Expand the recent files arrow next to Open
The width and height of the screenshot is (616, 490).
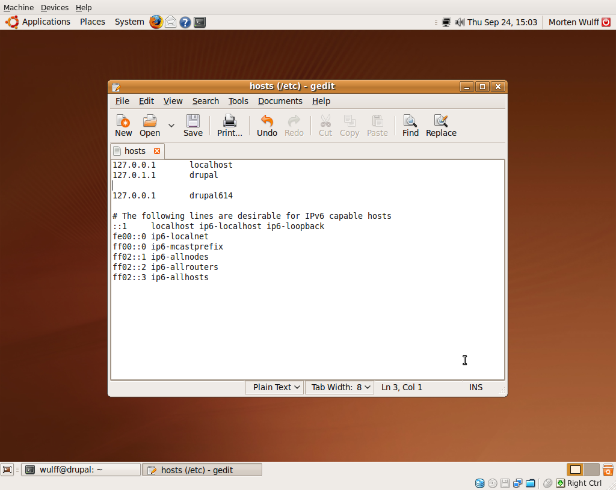pyautogui.click(x=171, y=126)
